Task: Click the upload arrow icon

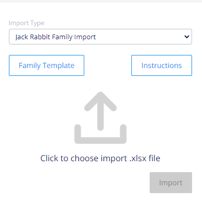Action: click(x=100, y=118)
